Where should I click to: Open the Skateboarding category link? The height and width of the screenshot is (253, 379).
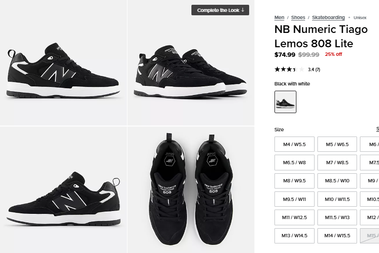(x=328, y=18)
